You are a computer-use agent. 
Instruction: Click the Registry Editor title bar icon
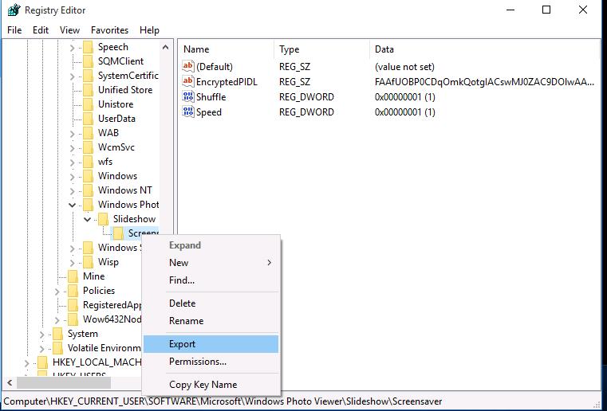pyautogui.click(x=14, y=10)
